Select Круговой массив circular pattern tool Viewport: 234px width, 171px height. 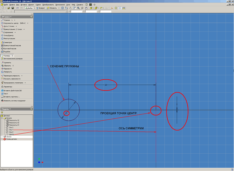pos(9,49)
